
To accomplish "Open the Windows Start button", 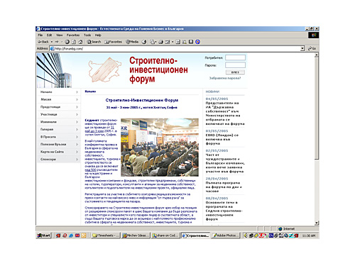I will 44,235.
